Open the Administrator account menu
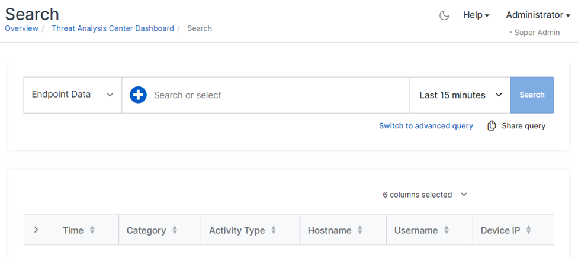578x258 pixels. (x=538, y=15)
